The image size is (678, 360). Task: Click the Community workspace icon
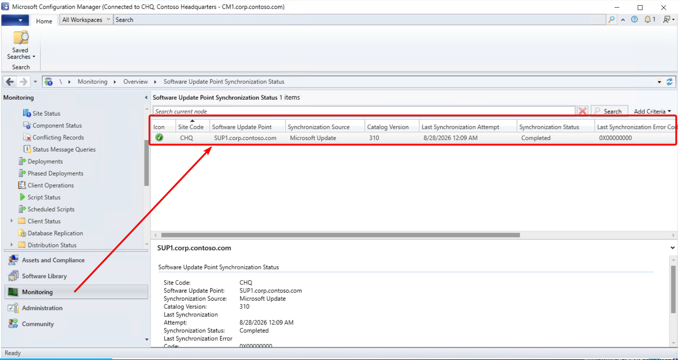[13, 324]
